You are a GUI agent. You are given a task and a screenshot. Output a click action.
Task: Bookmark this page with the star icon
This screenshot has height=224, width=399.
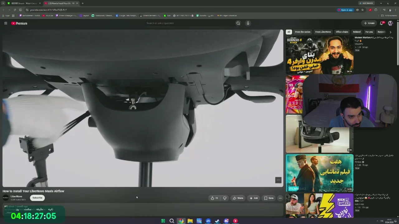pyautogui.click(x=362, y=10)
